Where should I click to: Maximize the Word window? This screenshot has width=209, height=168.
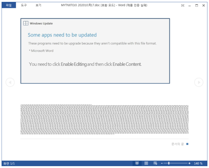point(197,6)
